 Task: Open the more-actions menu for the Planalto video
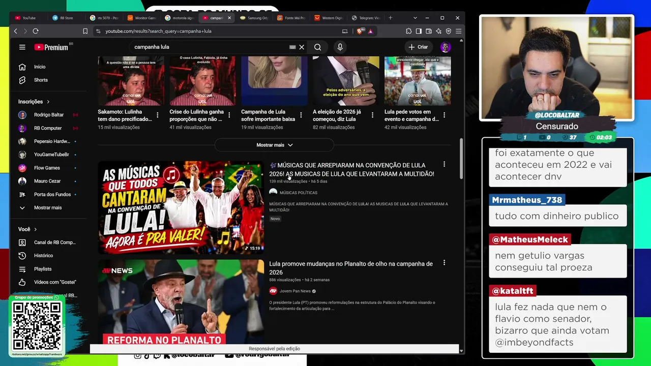coord(444,263)
